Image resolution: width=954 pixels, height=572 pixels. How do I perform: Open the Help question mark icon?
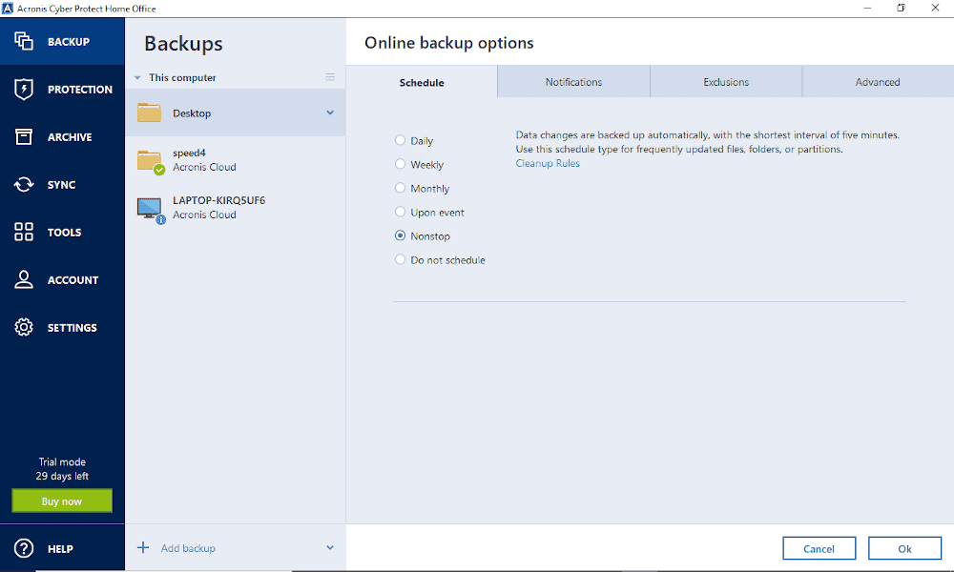24,549
